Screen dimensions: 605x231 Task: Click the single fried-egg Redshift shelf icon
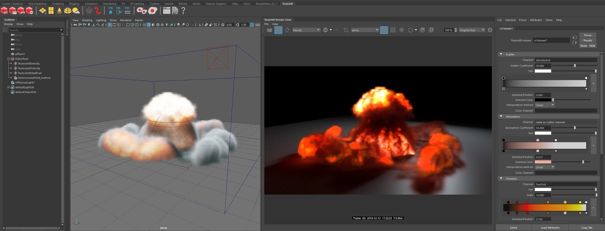tap(153, 11)
